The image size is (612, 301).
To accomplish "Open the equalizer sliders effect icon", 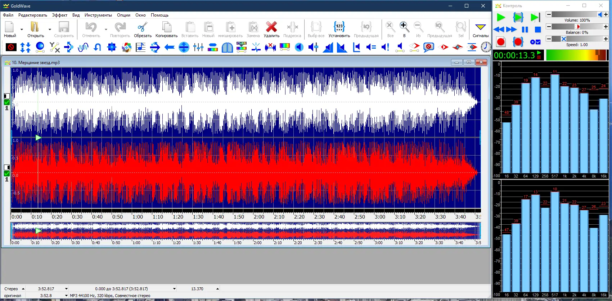I will [198, 47].
